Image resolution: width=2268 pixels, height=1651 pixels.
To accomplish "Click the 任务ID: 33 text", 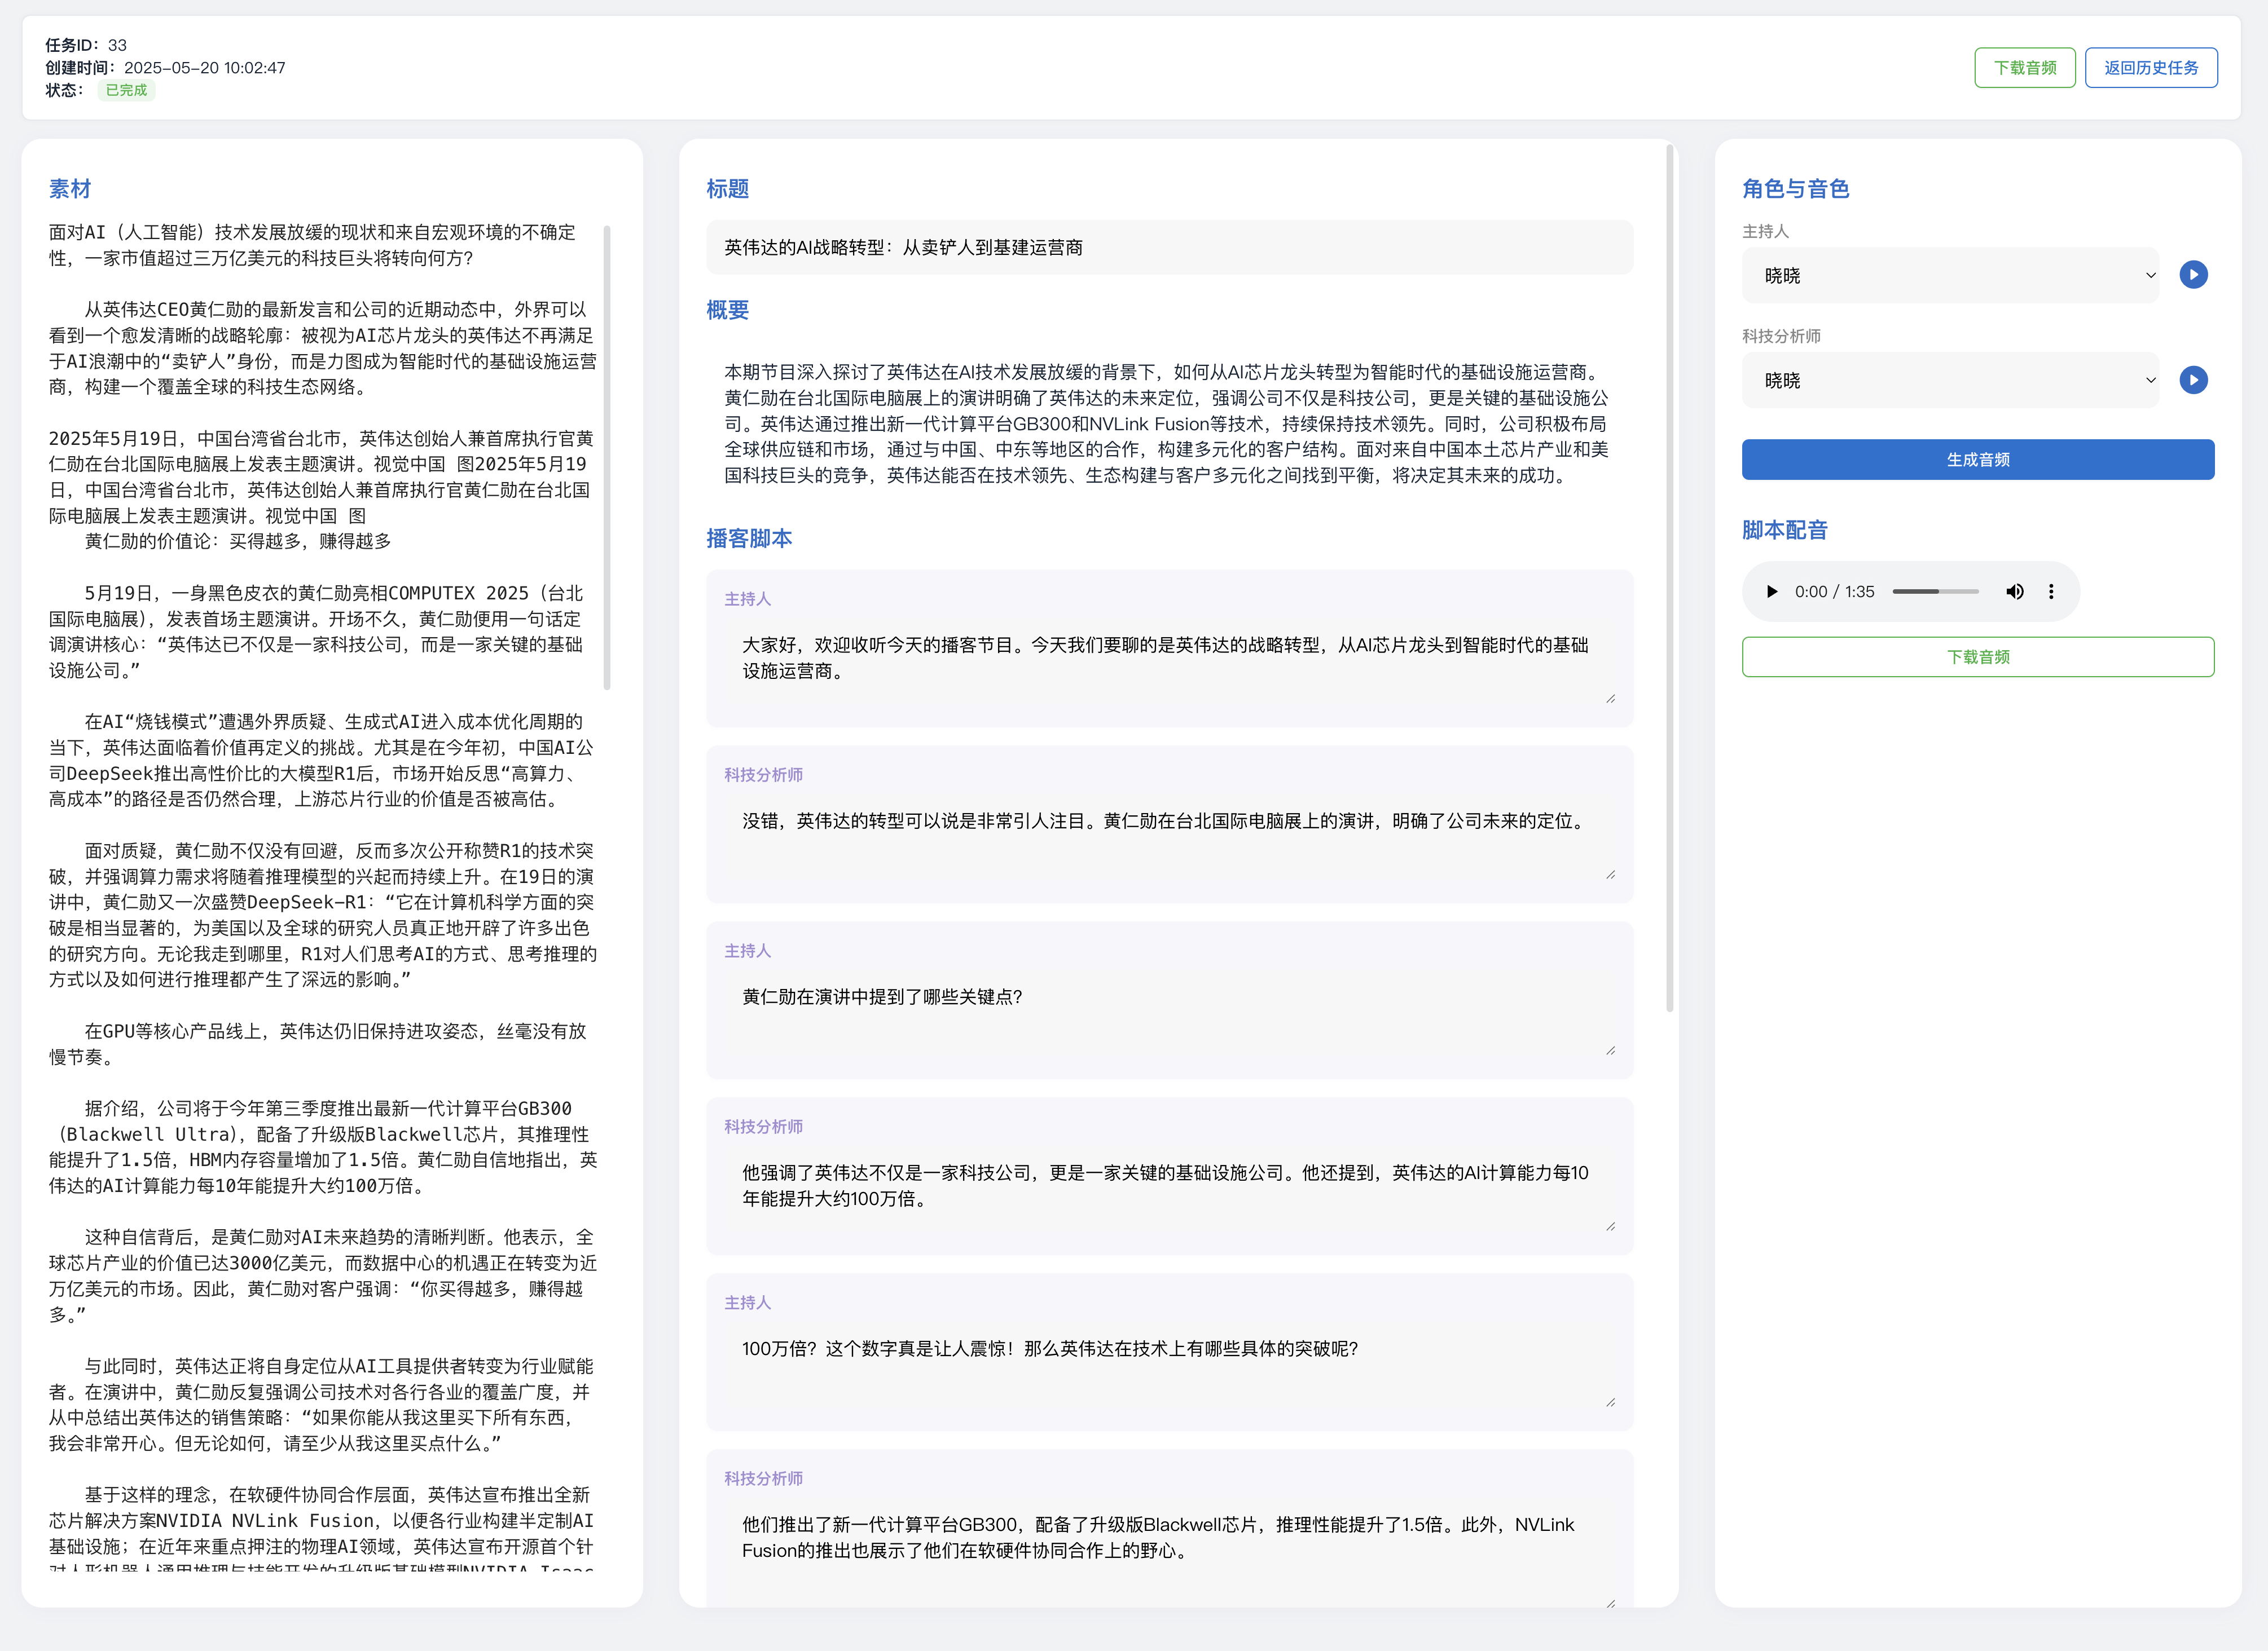I will 86,45.
